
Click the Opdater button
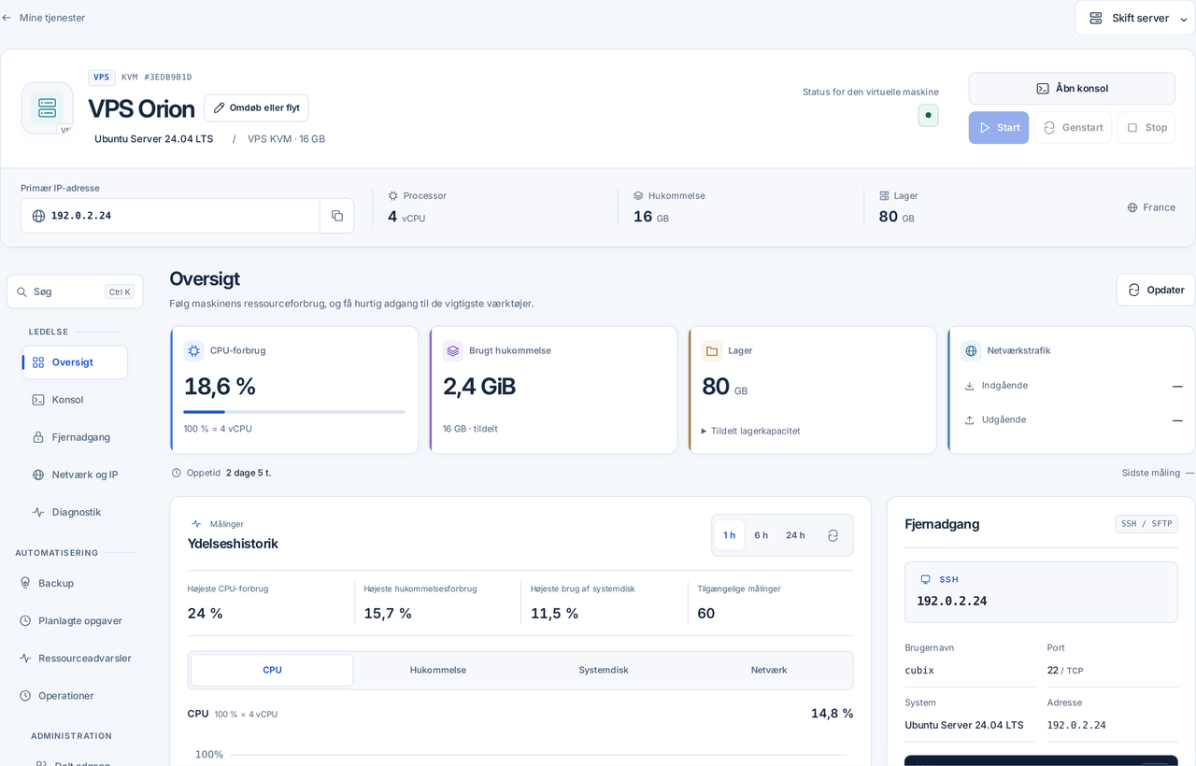point(1156,290)
